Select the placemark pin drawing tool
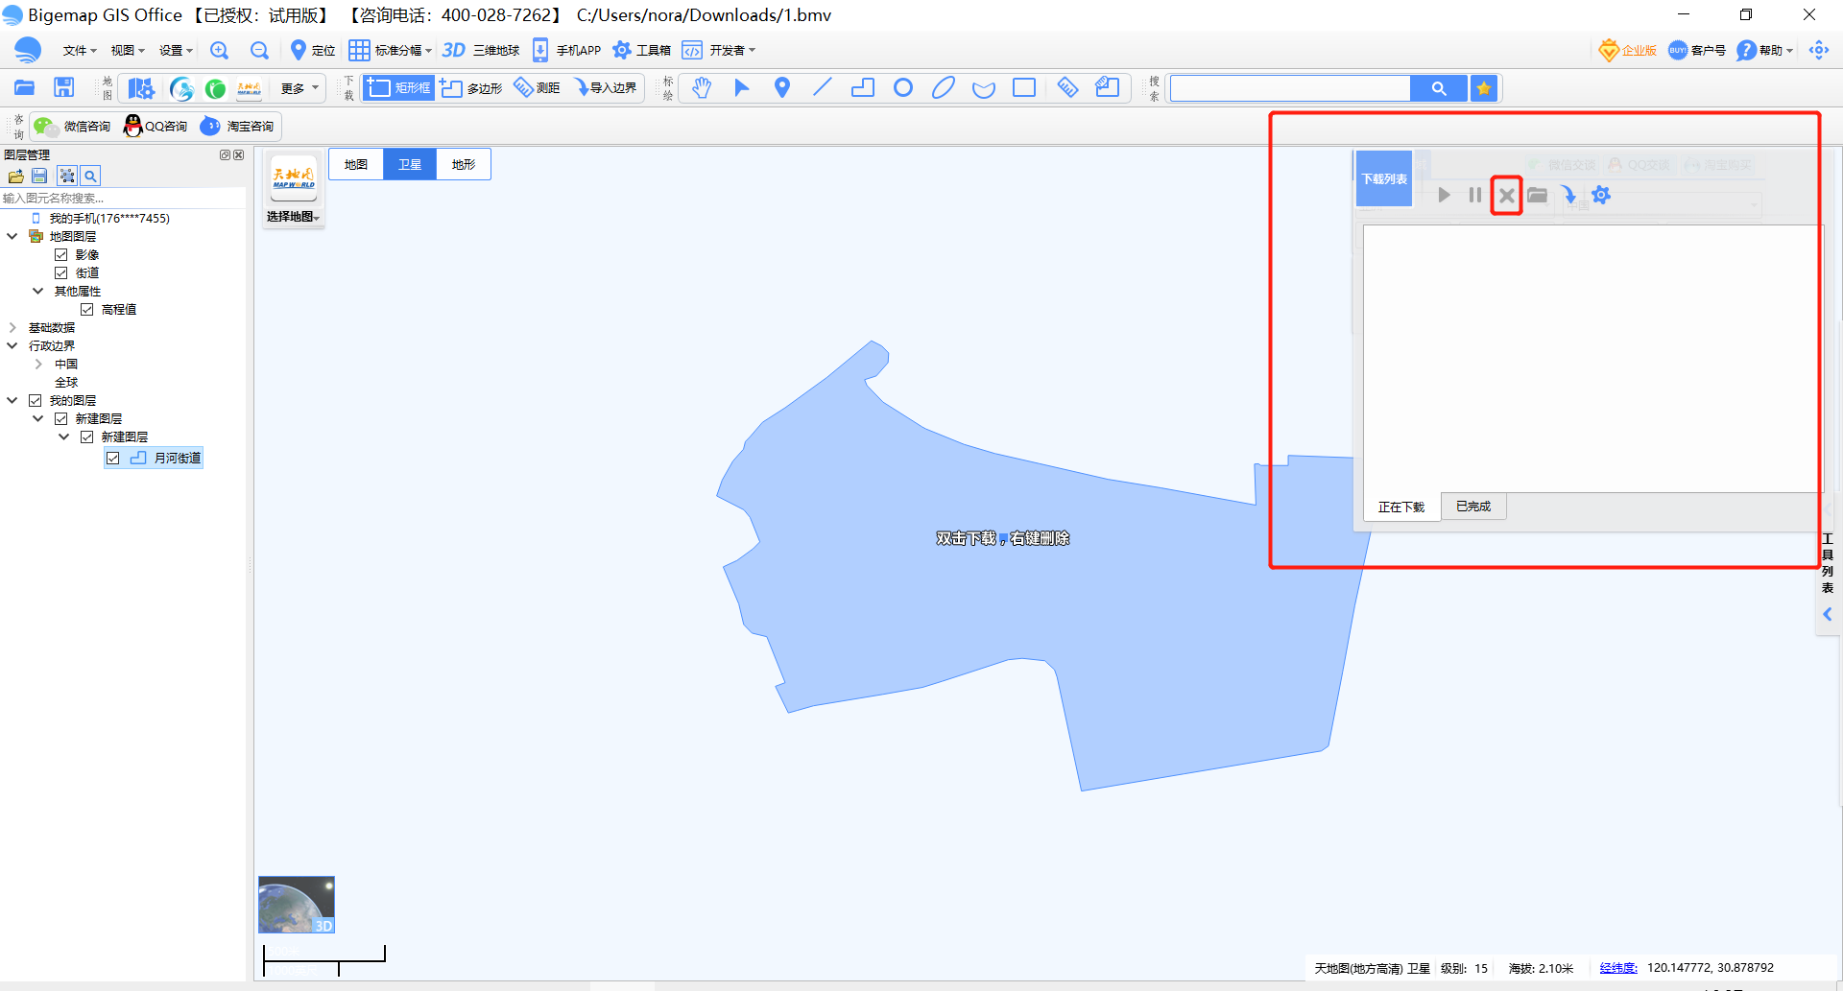The width and height of the screenshot is (1843, 991). tap(782, 88)
